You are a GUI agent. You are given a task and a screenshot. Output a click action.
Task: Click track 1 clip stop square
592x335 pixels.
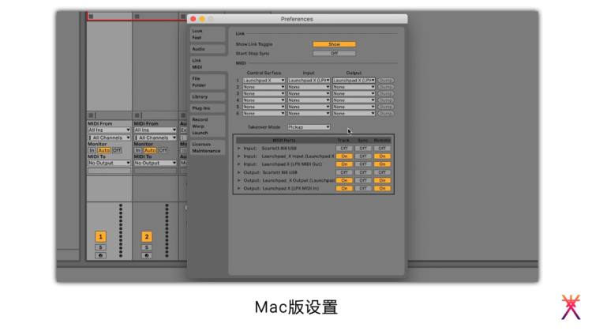pos(91,115)
